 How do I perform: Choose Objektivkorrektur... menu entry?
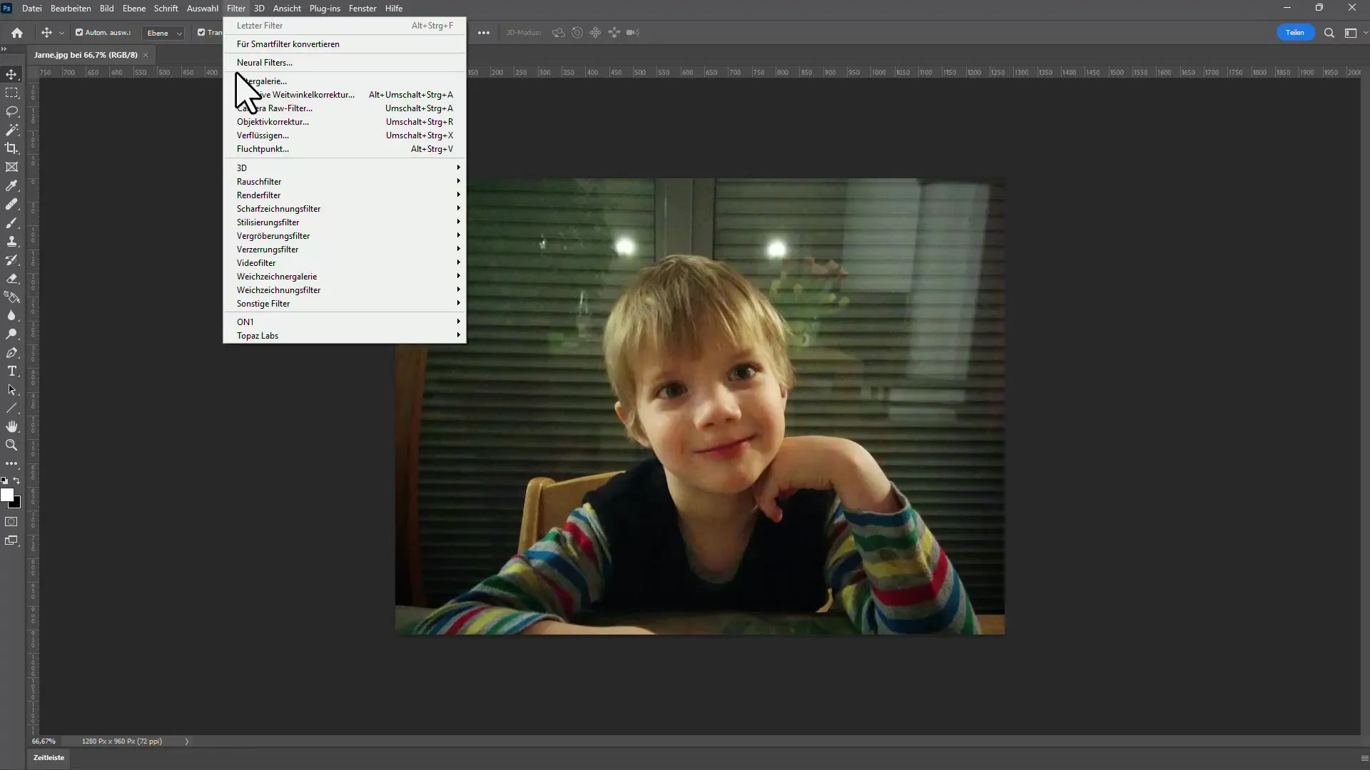pyautogui.click(x=345, y=121)
